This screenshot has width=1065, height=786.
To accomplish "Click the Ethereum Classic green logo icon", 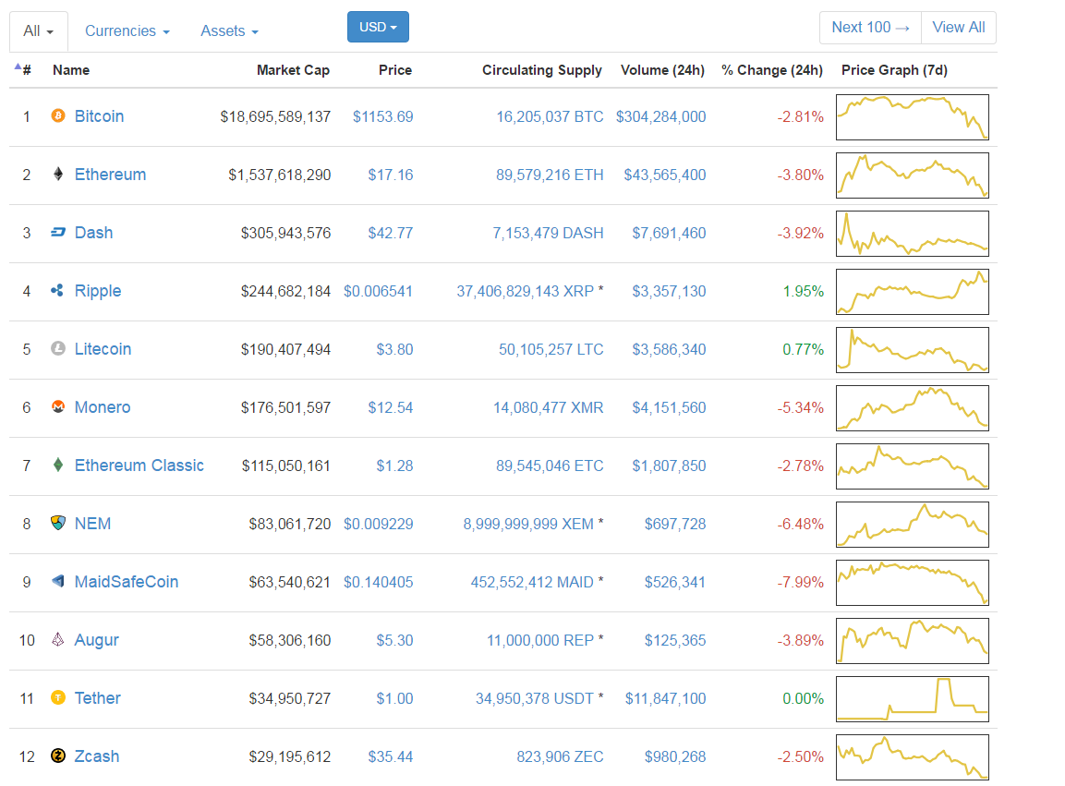I will (x=58, y=465).
